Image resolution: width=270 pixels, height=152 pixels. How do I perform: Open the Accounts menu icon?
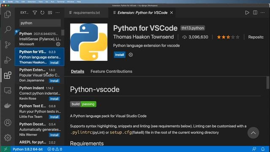click(8, 122)
